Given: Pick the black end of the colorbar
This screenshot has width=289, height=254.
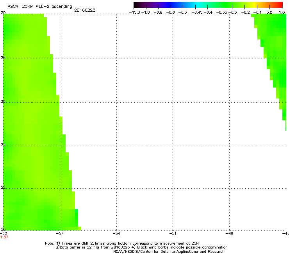Looking at the screenshot, I should [136, 5].
